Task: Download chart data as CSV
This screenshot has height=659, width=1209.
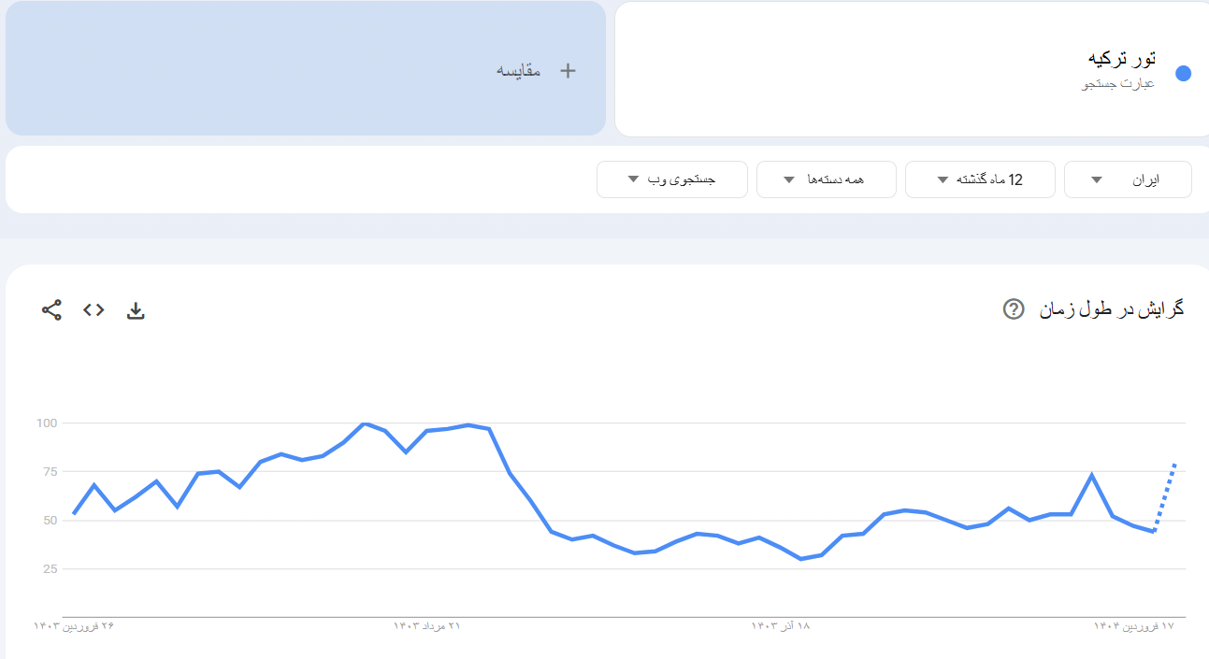Action: [136, 310]
